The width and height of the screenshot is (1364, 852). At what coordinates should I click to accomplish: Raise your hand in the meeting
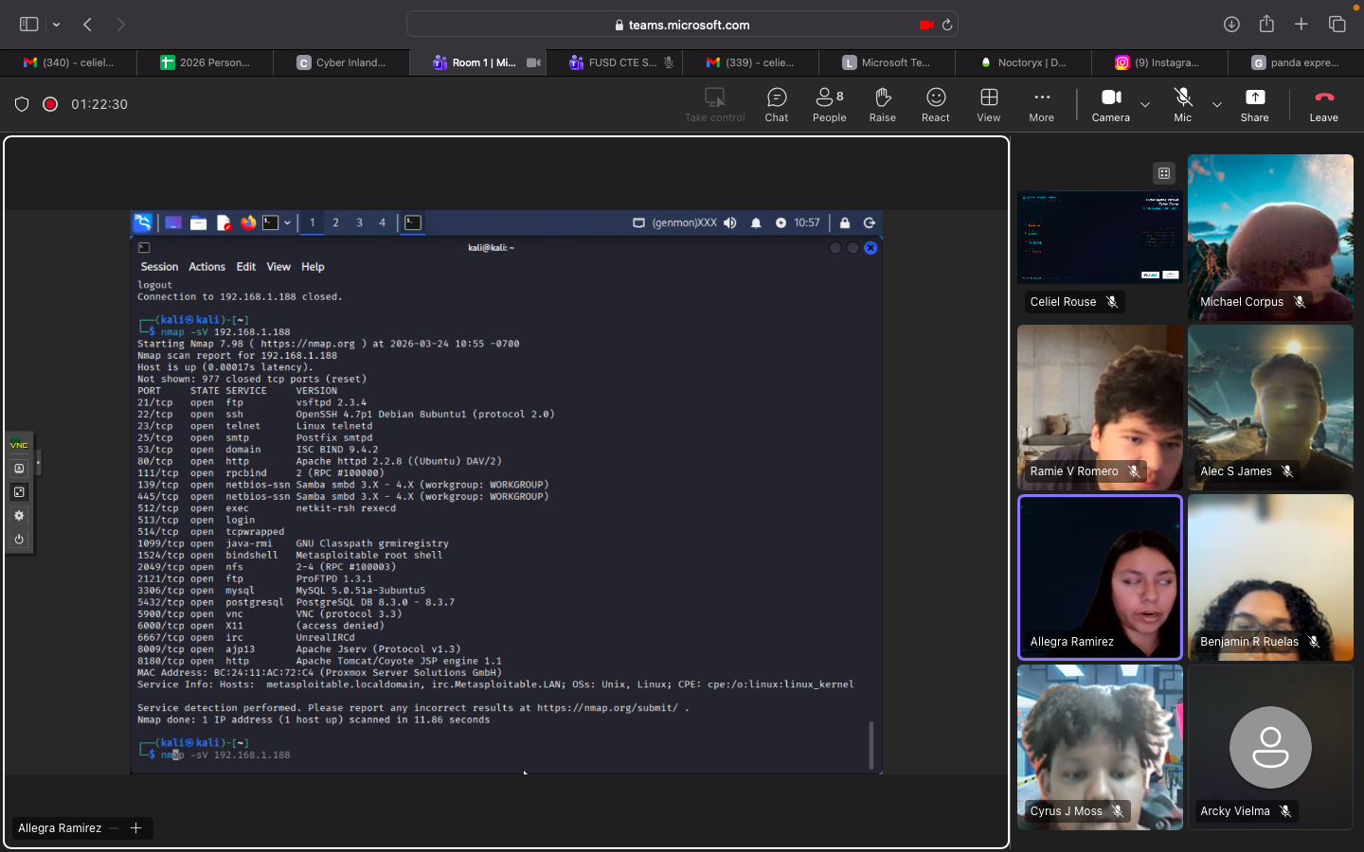pyautogui.click(x=882, y=104)
